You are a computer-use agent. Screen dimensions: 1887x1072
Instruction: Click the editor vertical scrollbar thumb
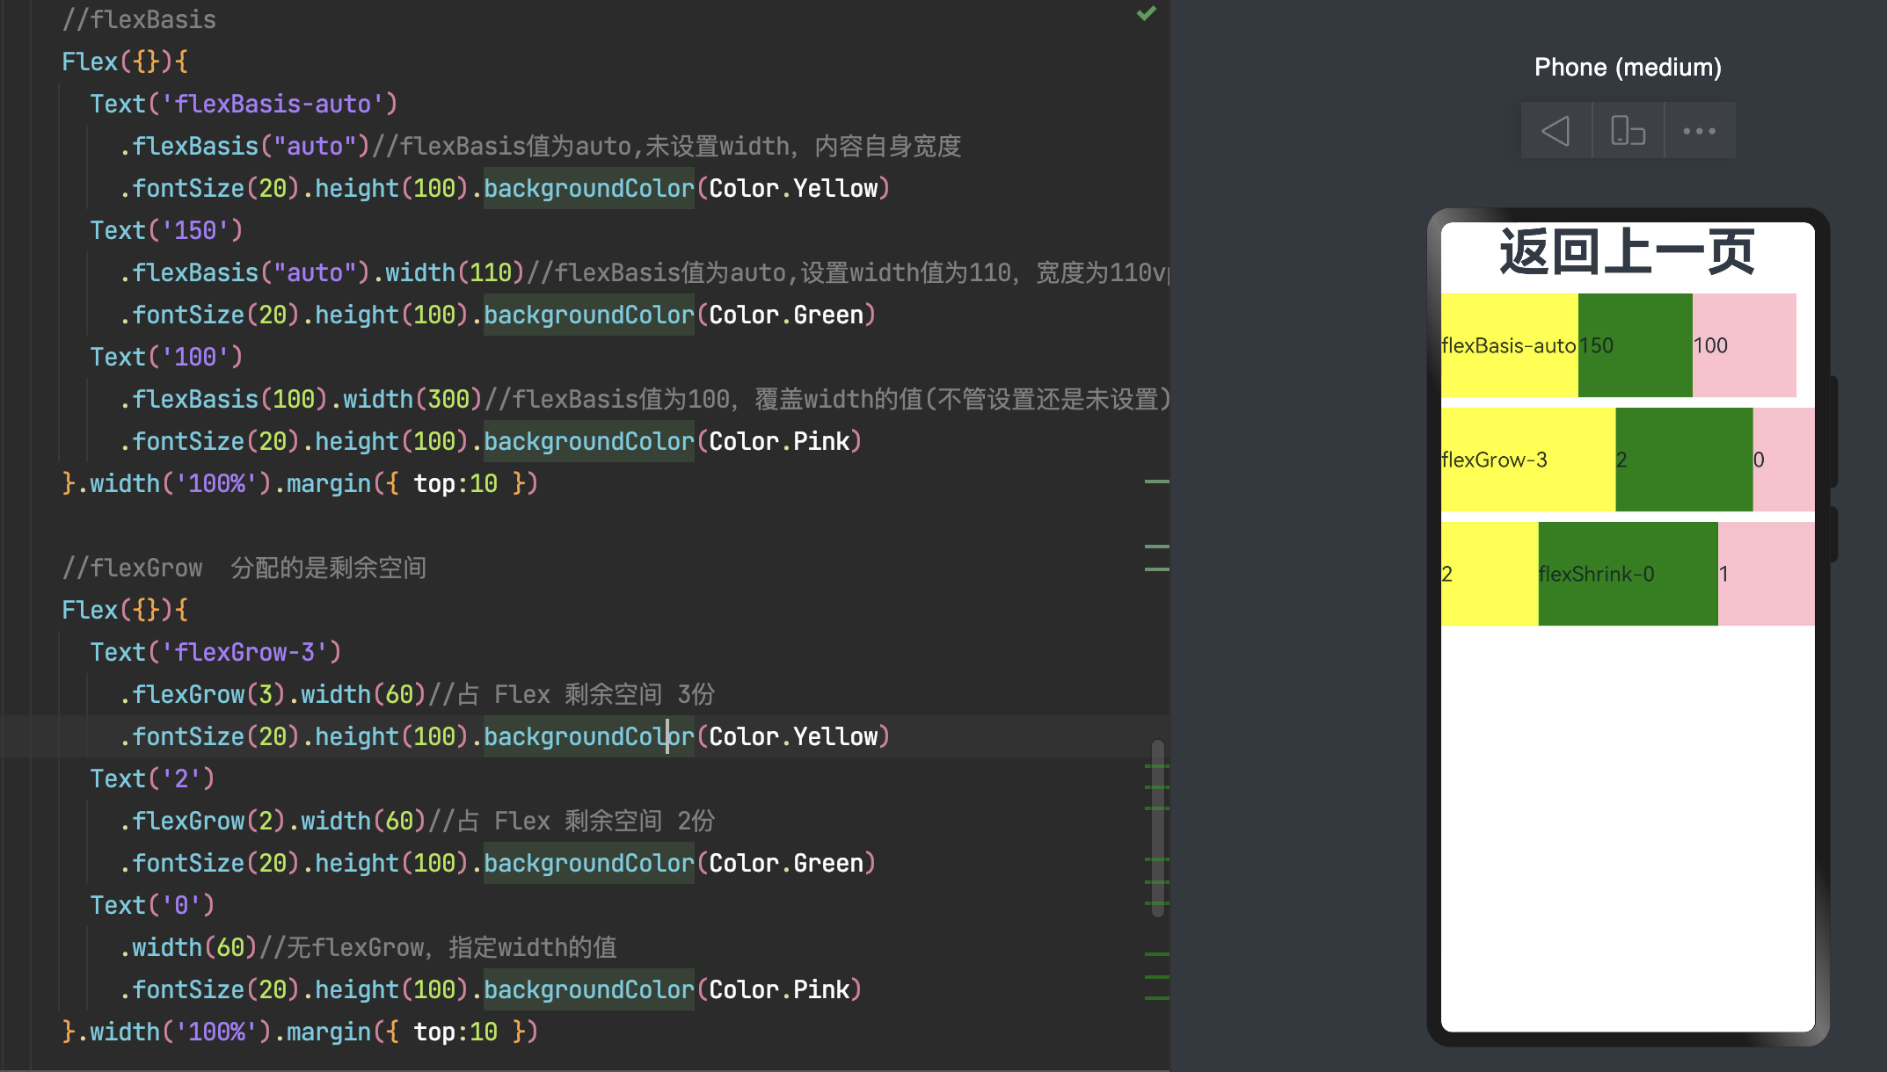point(1158,828)
